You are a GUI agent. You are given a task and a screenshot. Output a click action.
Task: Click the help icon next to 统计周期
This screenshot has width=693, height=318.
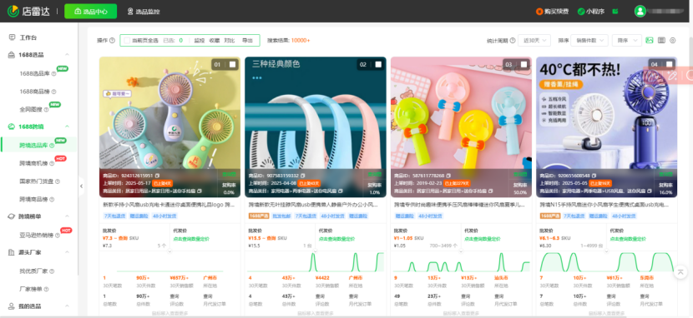click(x=513, y=41)
